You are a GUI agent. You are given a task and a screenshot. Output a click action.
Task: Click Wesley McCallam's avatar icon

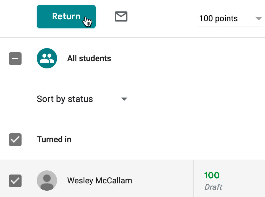pyautogui.click(x=47, y=181)
